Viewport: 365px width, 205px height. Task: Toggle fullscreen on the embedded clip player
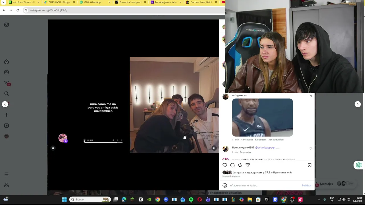click(117, 140)
